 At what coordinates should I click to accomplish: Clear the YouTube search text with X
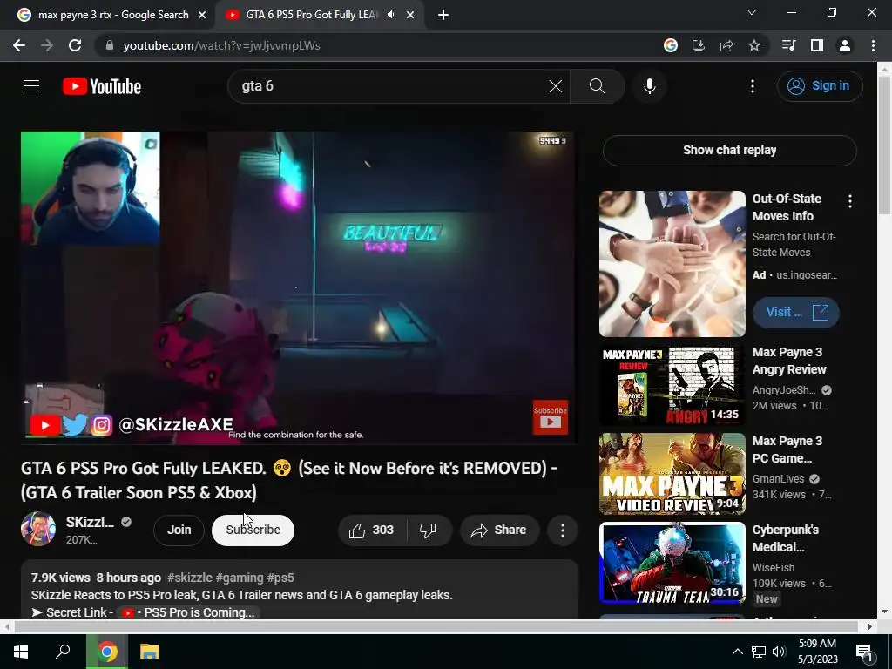pyautogui.click(x=555, y=86)
